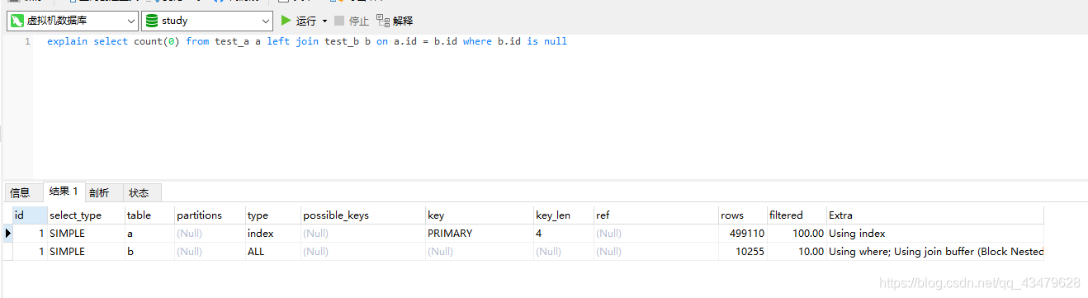Select the (Null) key_len cell in row b
The image size is (1088, 298).
pos(564,251)
